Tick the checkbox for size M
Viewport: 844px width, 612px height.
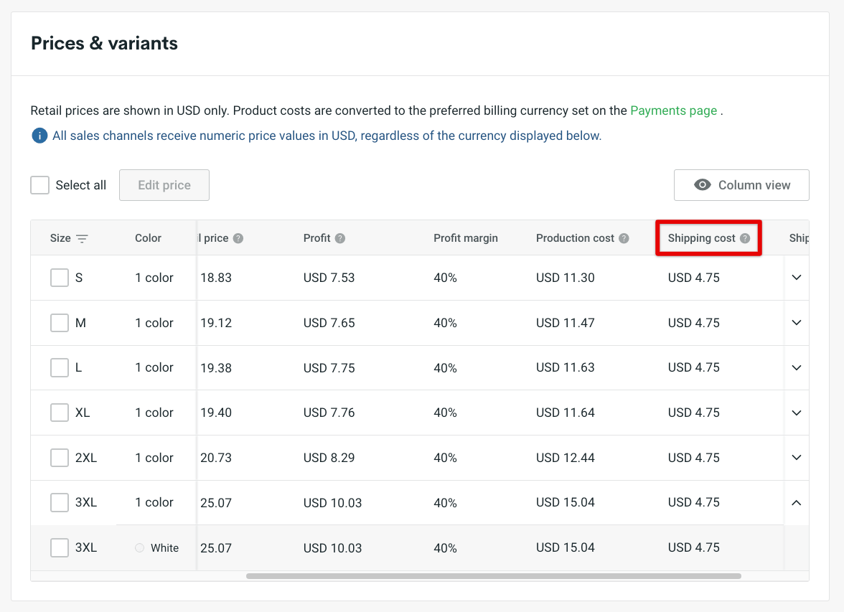pos(60,323)
